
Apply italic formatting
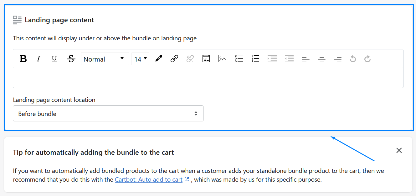pos(39,59)
